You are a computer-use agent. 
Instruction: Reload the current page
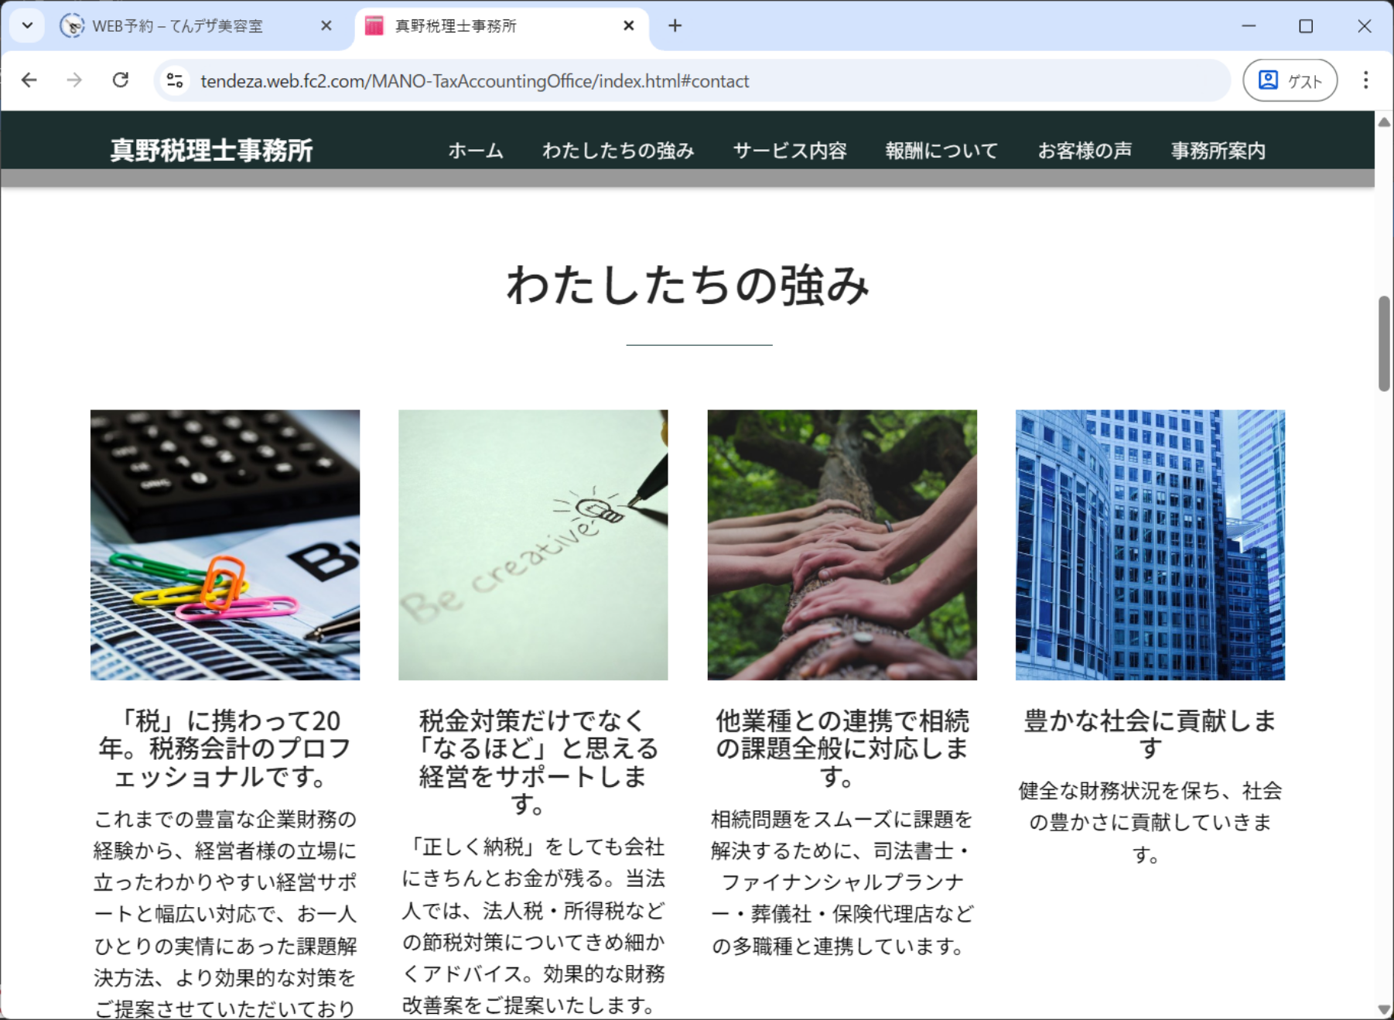pyautogui.click(x=121, y=80)
